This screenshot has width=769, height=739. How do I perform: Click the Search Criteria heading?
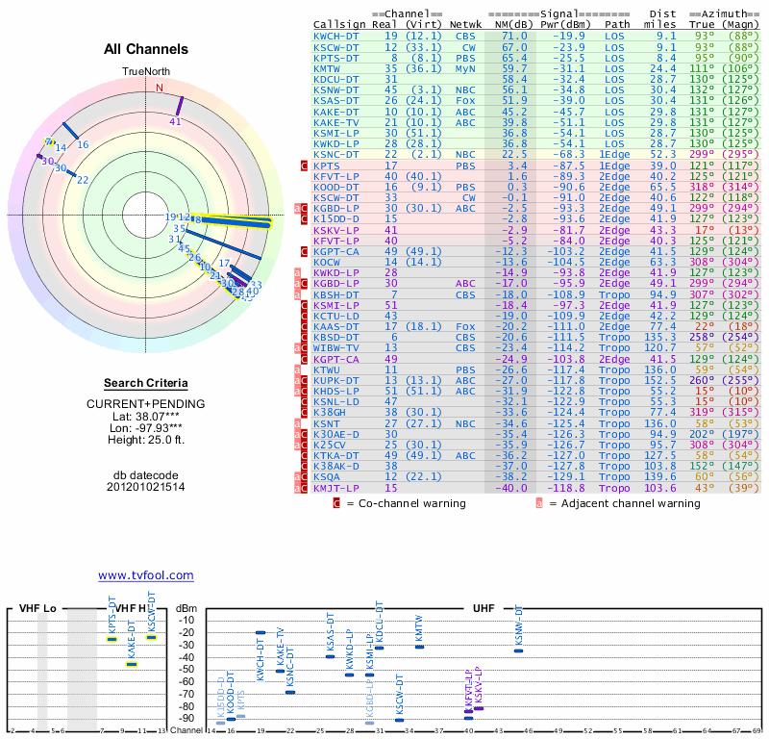tap(146, 383)
